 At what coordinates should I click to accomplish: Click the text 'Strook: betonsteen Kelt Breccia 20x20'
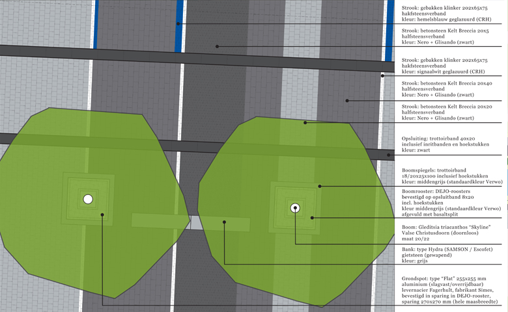(x=447, y=107)
